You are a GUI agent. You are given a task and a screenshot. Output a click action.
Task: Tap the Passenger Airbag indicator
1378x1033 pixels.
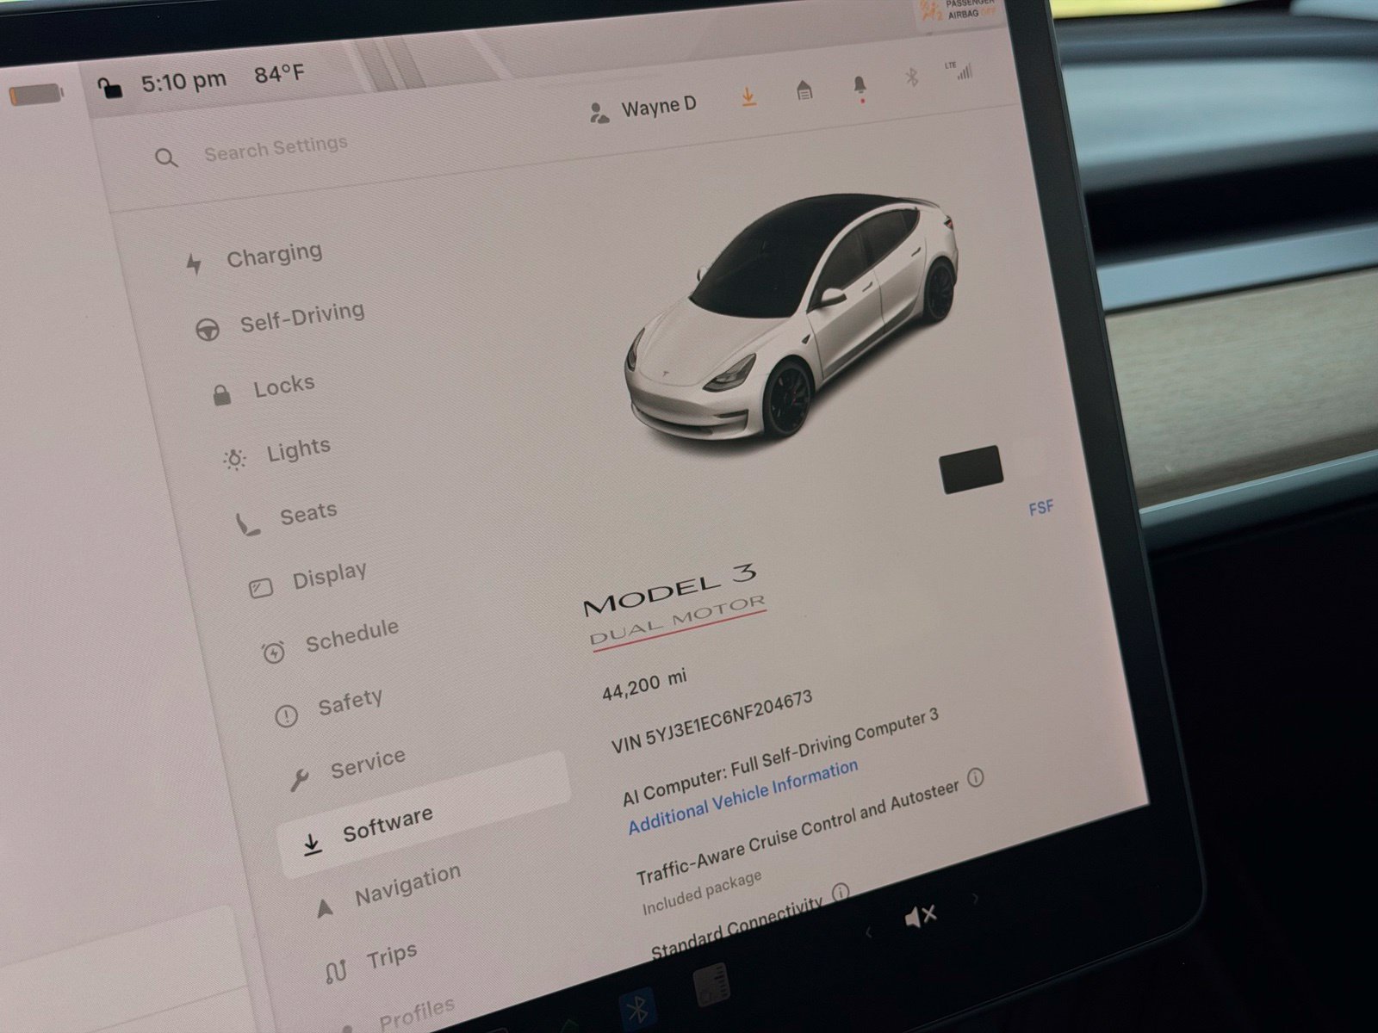(x=958, y=12)
